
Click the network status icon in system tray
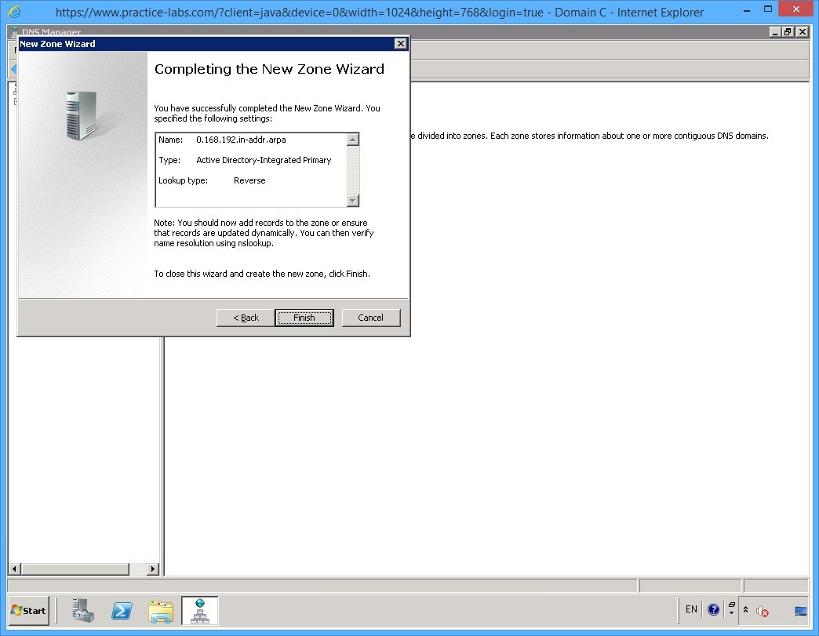[799, 610]
